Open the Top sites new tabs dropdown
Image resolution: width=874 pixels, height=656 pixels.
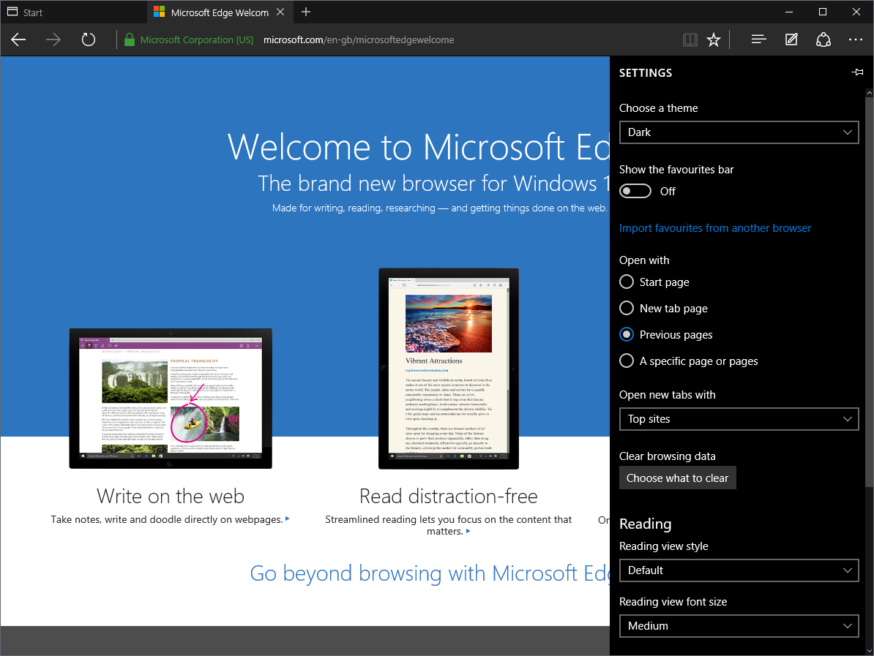click(739, 419)
